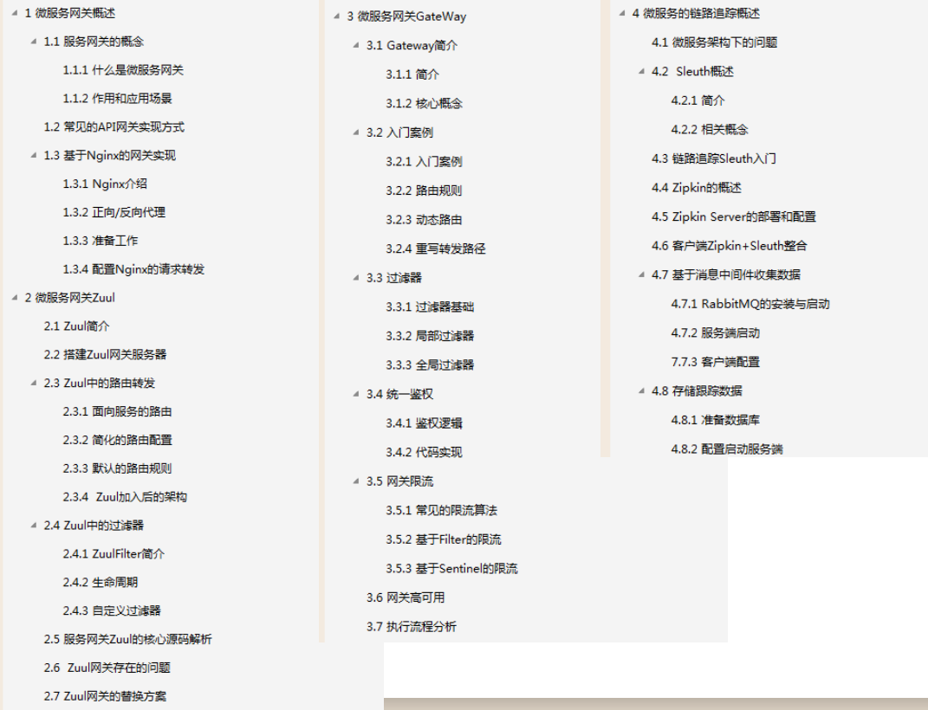Image resolution: width=928 pixels, height=710 pixels.
Task: Open '3.1.1 简介' entry
Action: [x=412, y=74]
